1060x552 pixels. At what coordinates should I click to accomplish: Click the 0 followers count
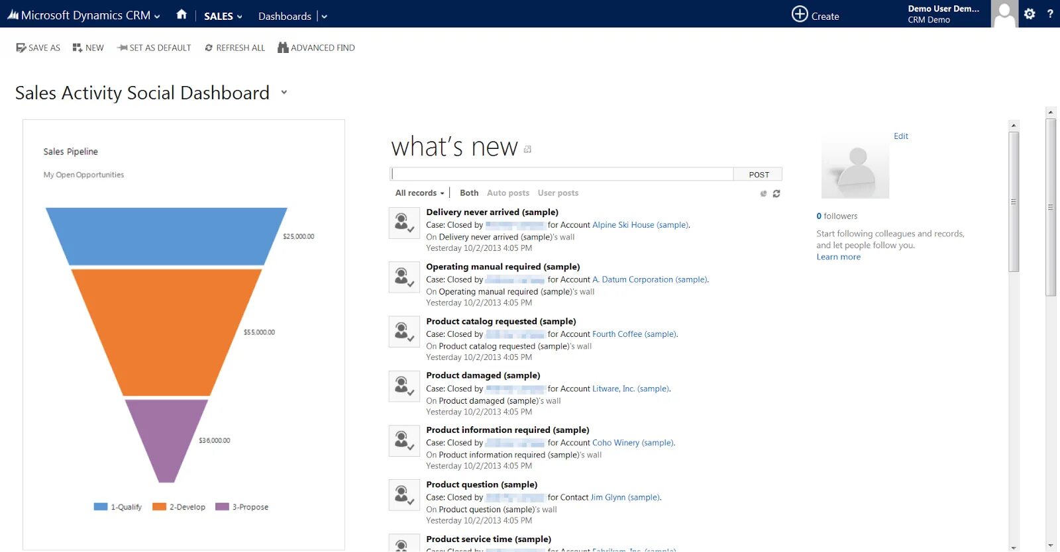837,216
